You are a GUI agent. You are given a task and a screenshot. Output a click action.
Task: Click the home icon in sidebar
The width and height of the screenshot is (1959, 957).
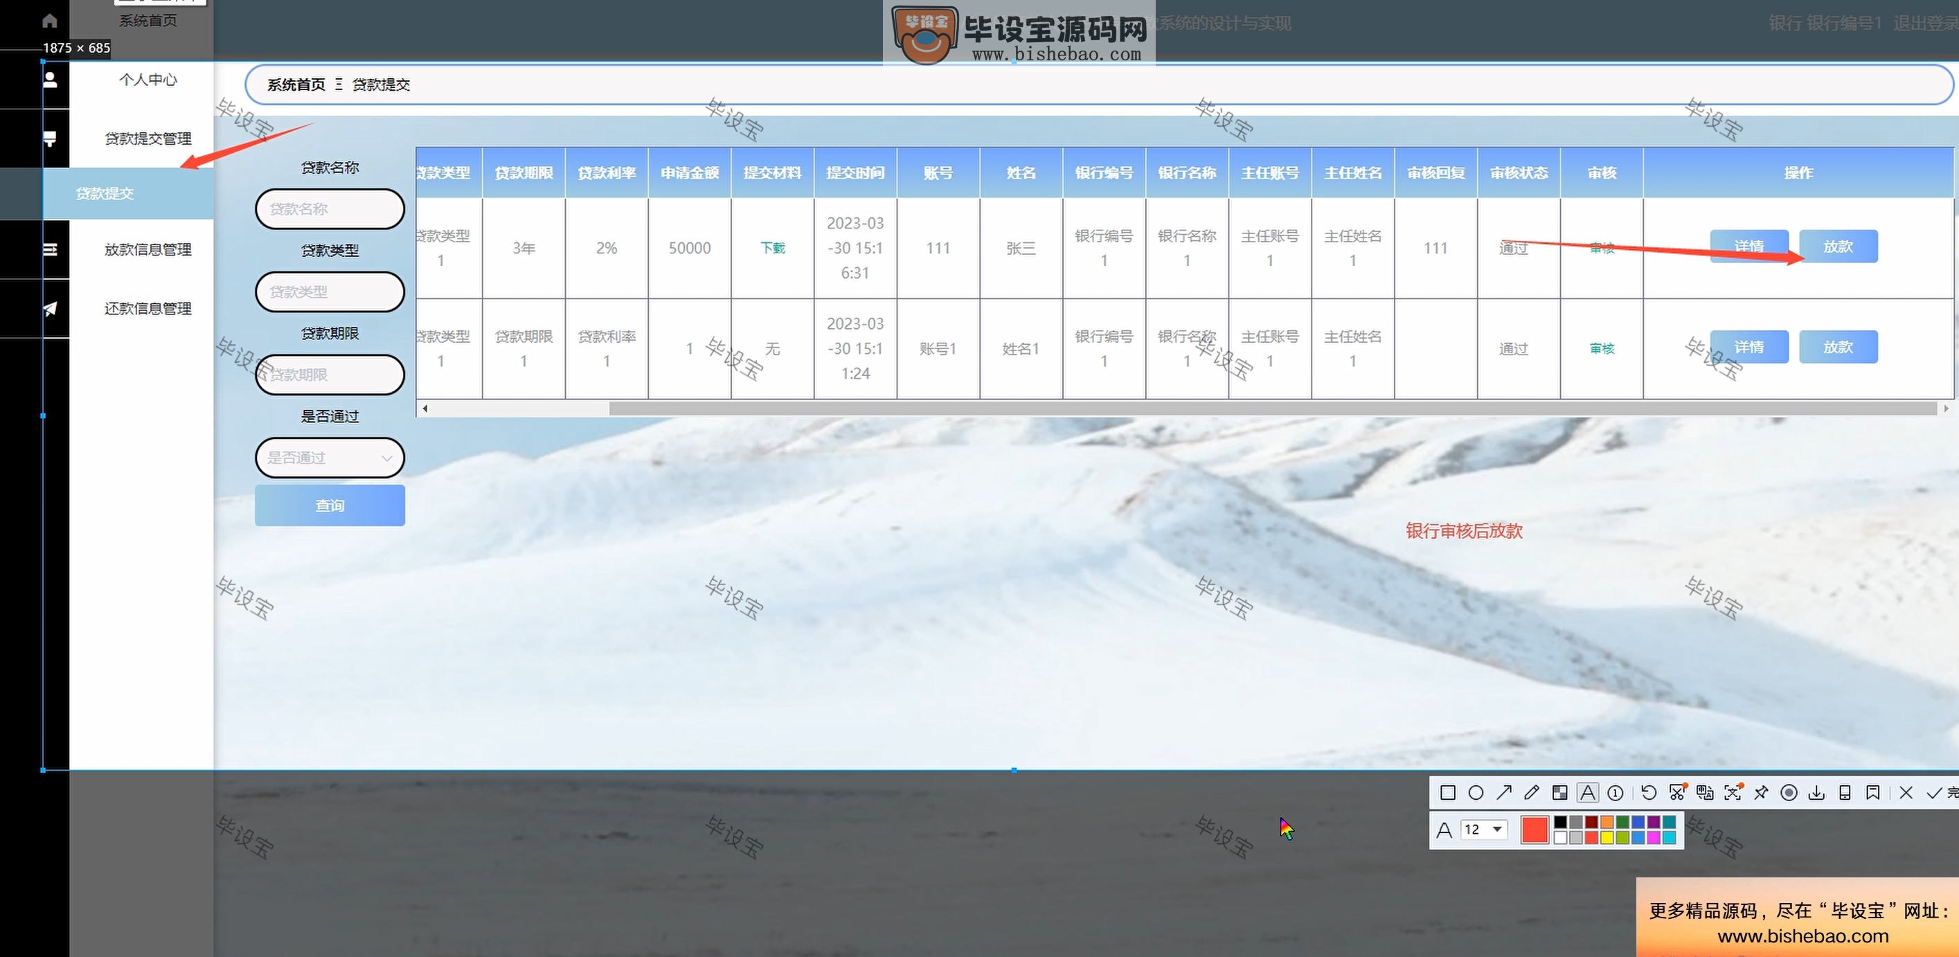pos(50,21)
